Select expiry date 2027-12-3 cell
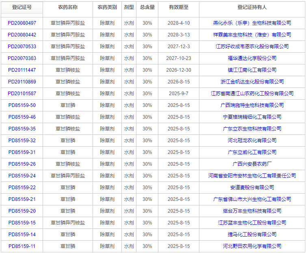Viewport: 307px width, 254px height. coord(179,47)
